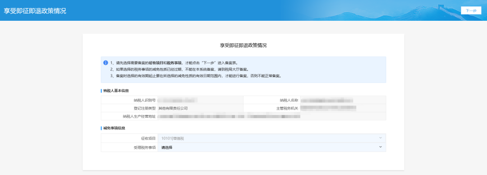Click the 纳税人识别号 label
Image resolution: width=487 pixels, height=175 pixels.
point(144,100)
